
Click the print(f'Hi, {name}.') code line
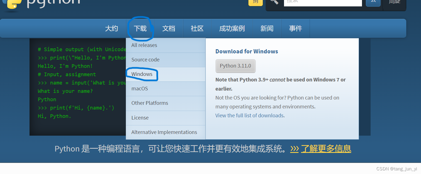pyautogui.click(x=76, y=108)
